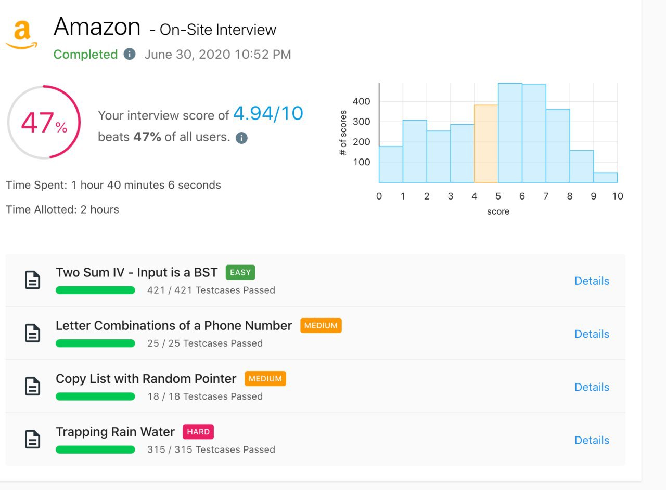Click the green Completed status text
The image size is (666, 490).
click(x=86, y=55)
